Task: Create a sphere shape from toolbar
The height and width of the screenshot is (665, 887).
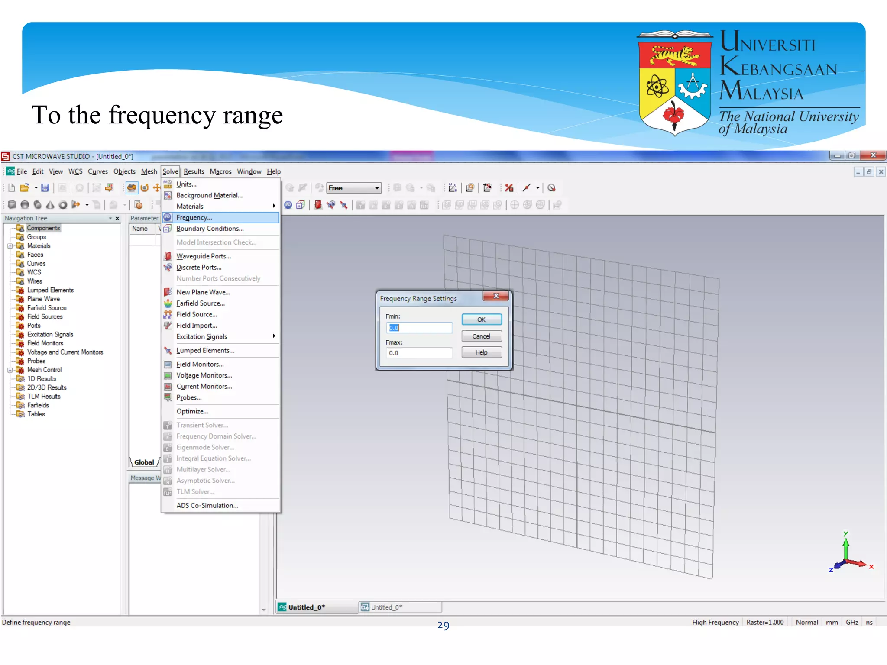Action: pyautogui.click(x=25, y=205)
